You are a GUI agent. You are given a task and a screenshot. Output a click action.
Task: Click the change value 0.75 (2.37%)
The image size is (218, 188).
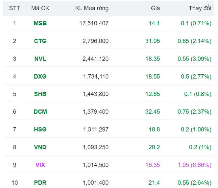(195, 112)
